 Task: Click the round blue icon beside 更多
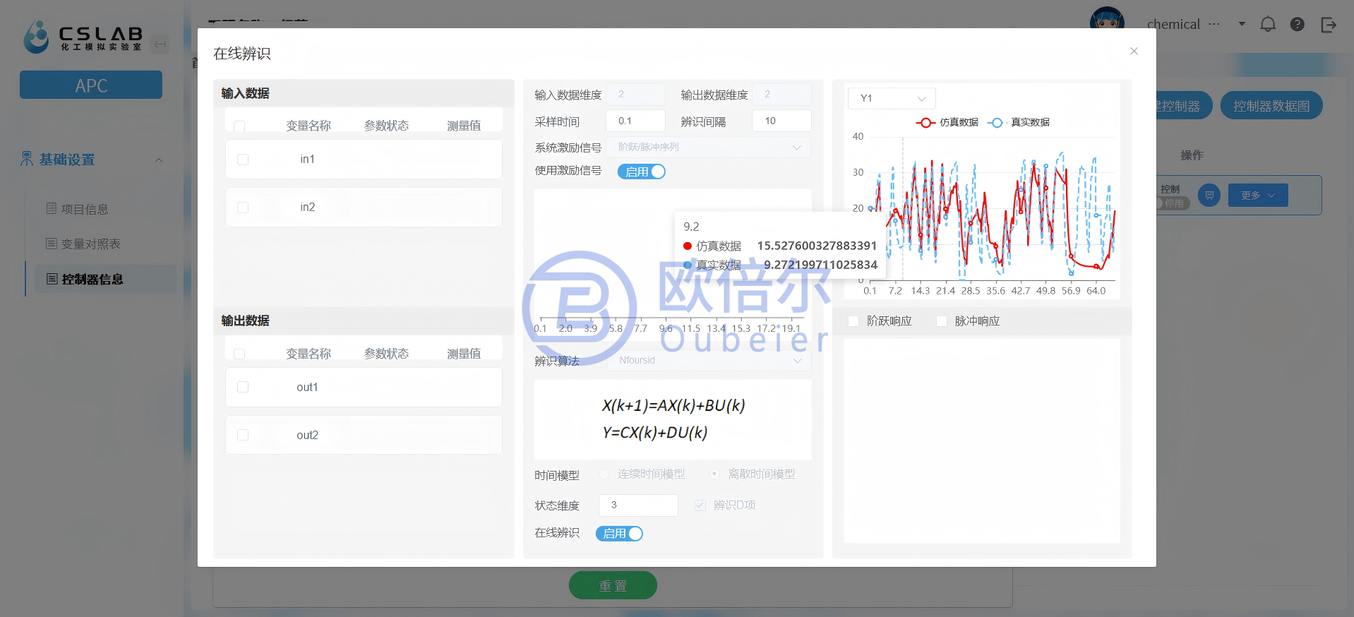click(x=1209, y=196)
